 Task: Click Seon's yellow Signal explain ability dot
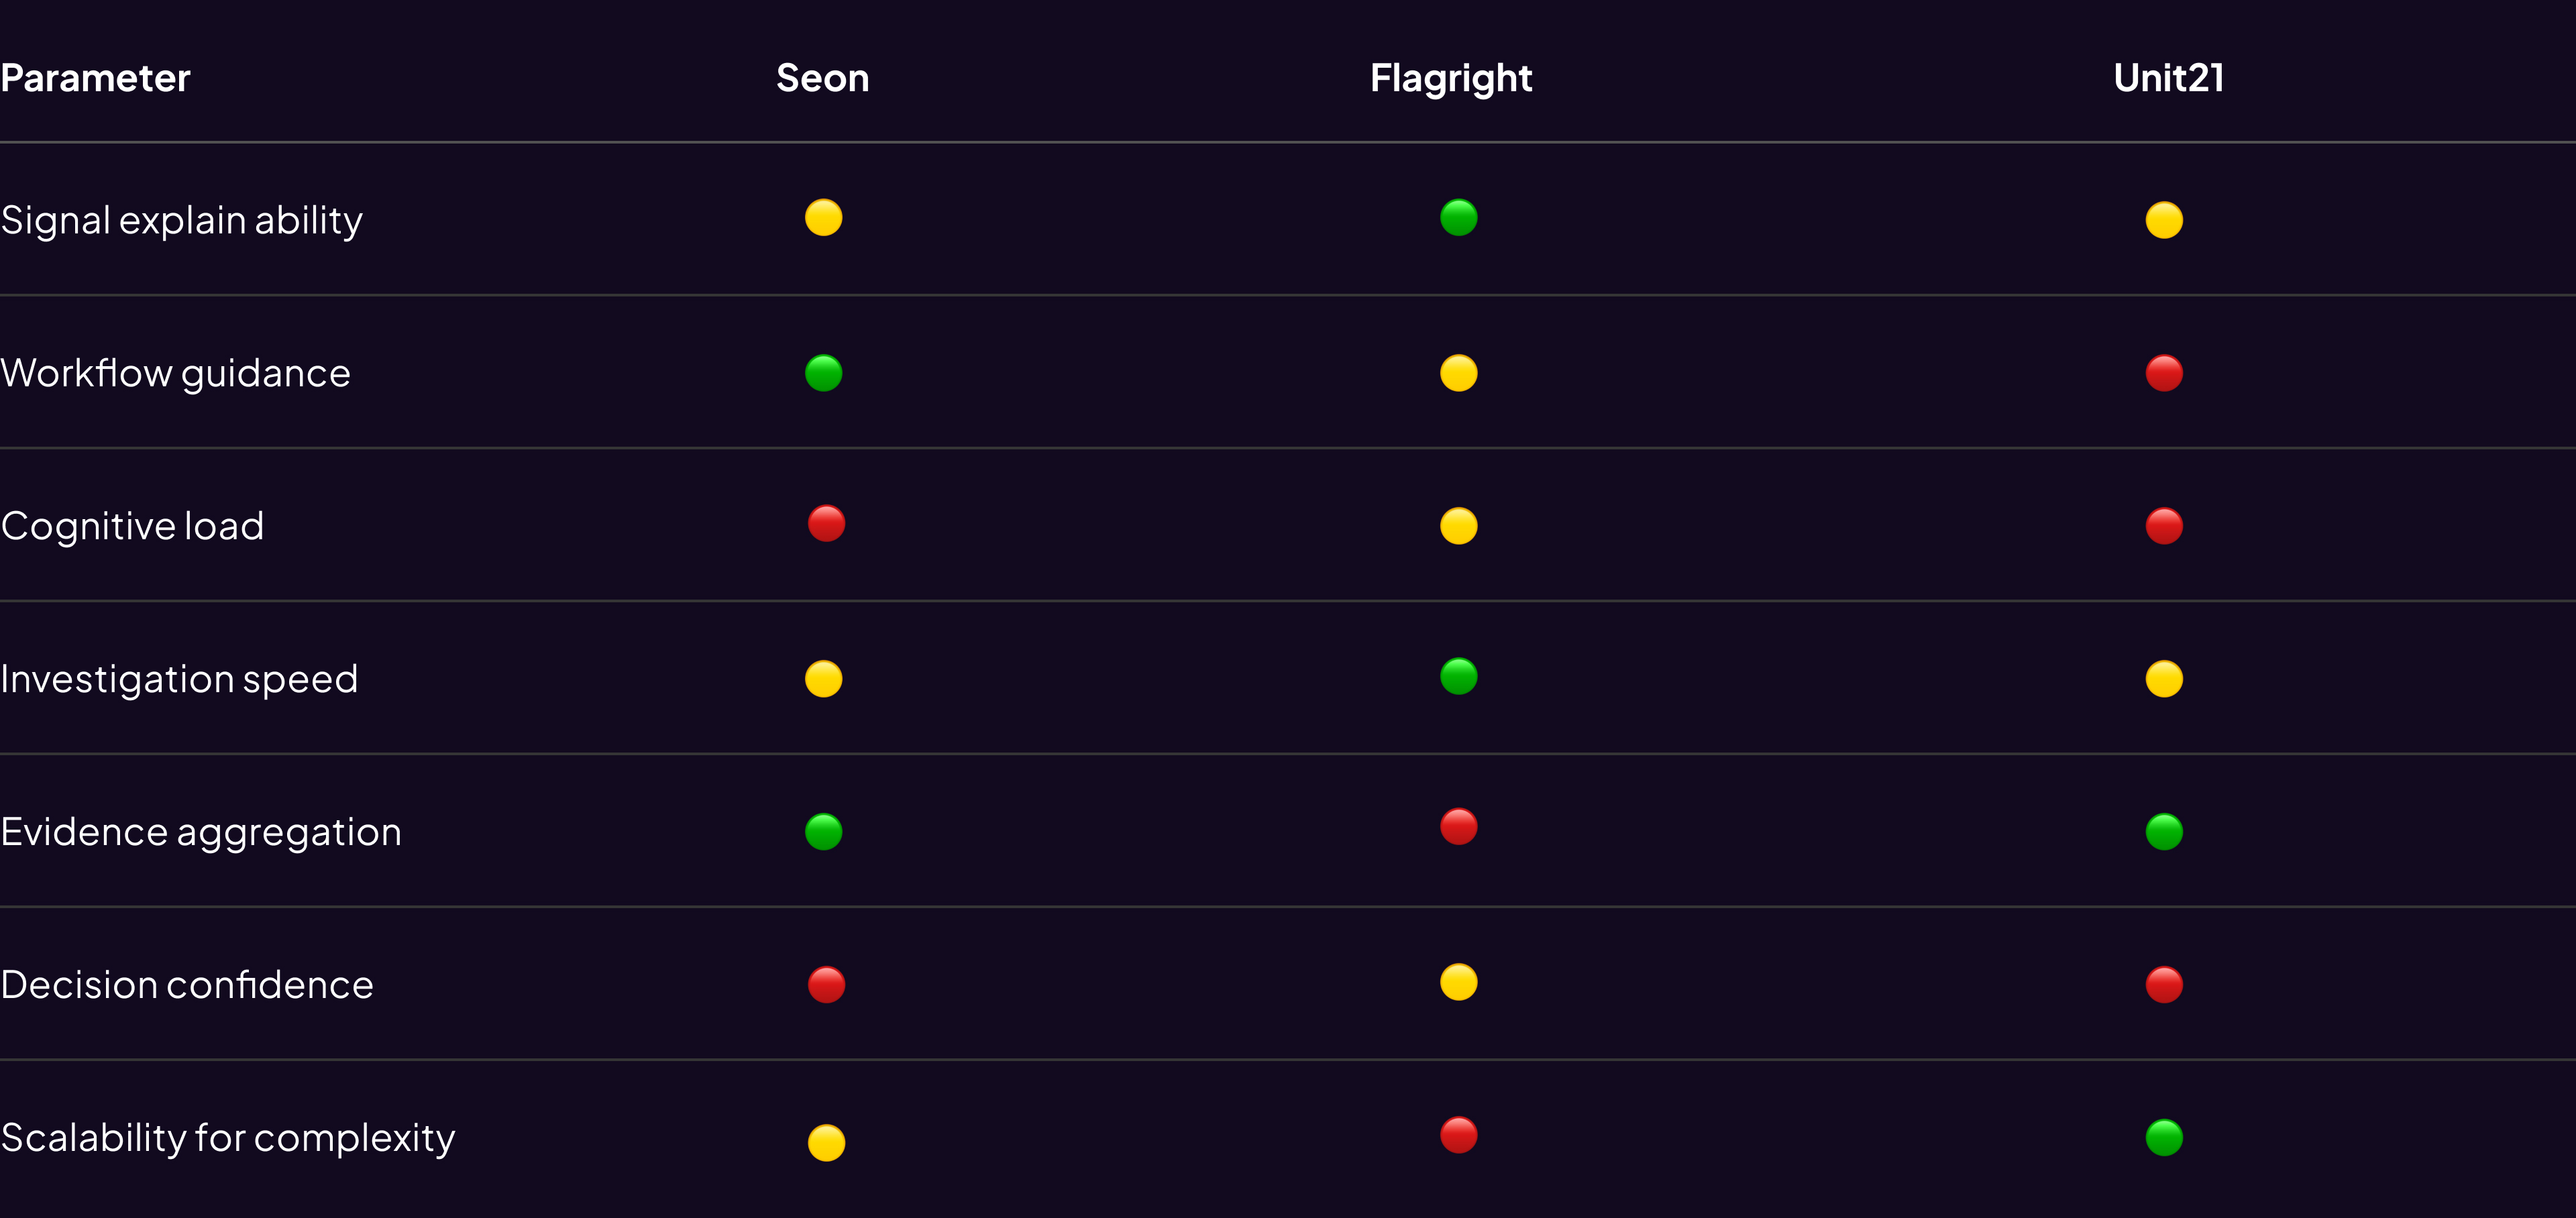coord(823,217)
